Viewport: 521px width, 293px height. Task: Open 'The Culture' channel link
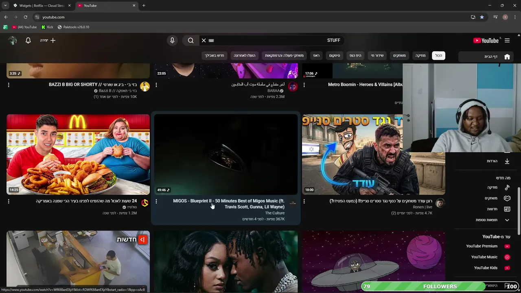pyautogui.click(x=275, y=213)
